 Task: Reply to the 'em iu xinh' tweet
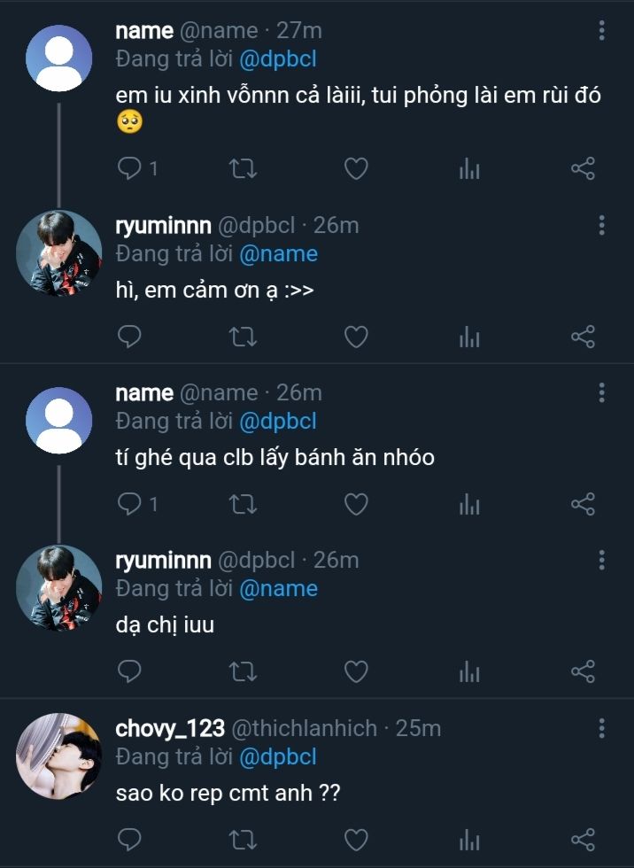click(x=130, y=168)
